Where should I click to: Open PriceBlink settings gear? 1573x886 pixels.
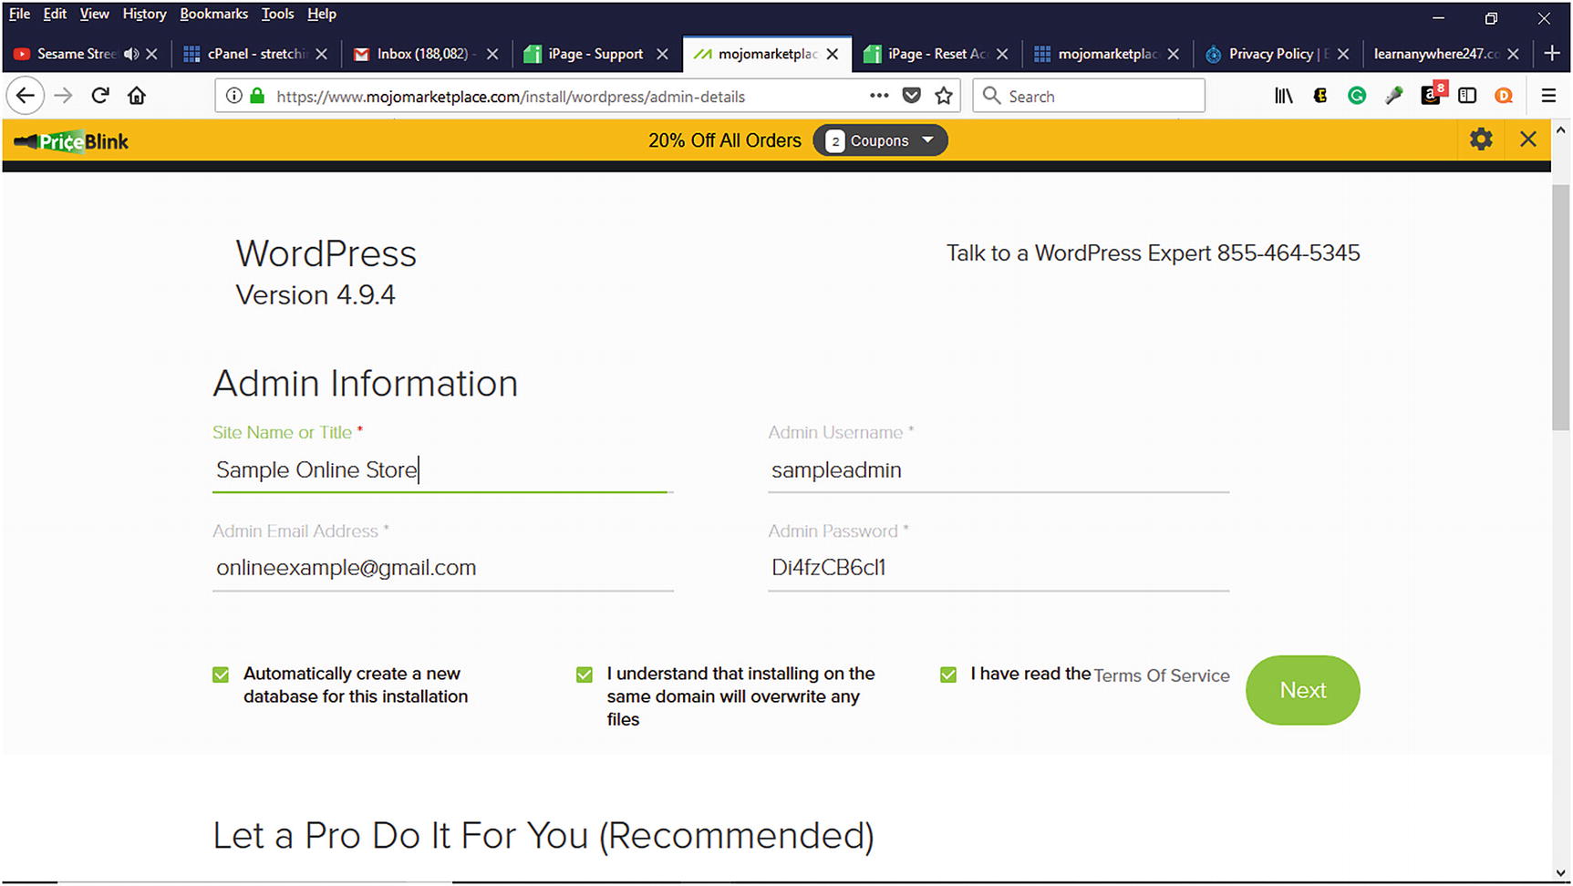1481,139
